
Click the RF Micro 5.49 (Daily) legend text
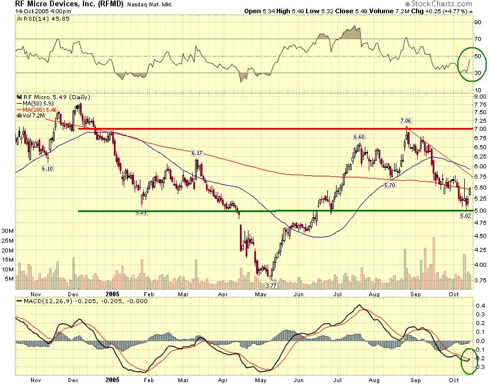57,97
